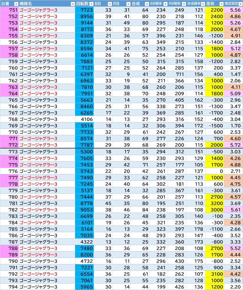This screenshot has height=290, width=243.
Task: Select estimated setting cell 5.72
Action: (233, 145)
